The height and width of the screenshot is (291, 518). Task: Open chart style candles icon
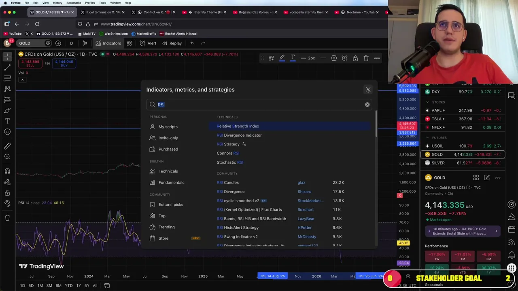(85, 43)
